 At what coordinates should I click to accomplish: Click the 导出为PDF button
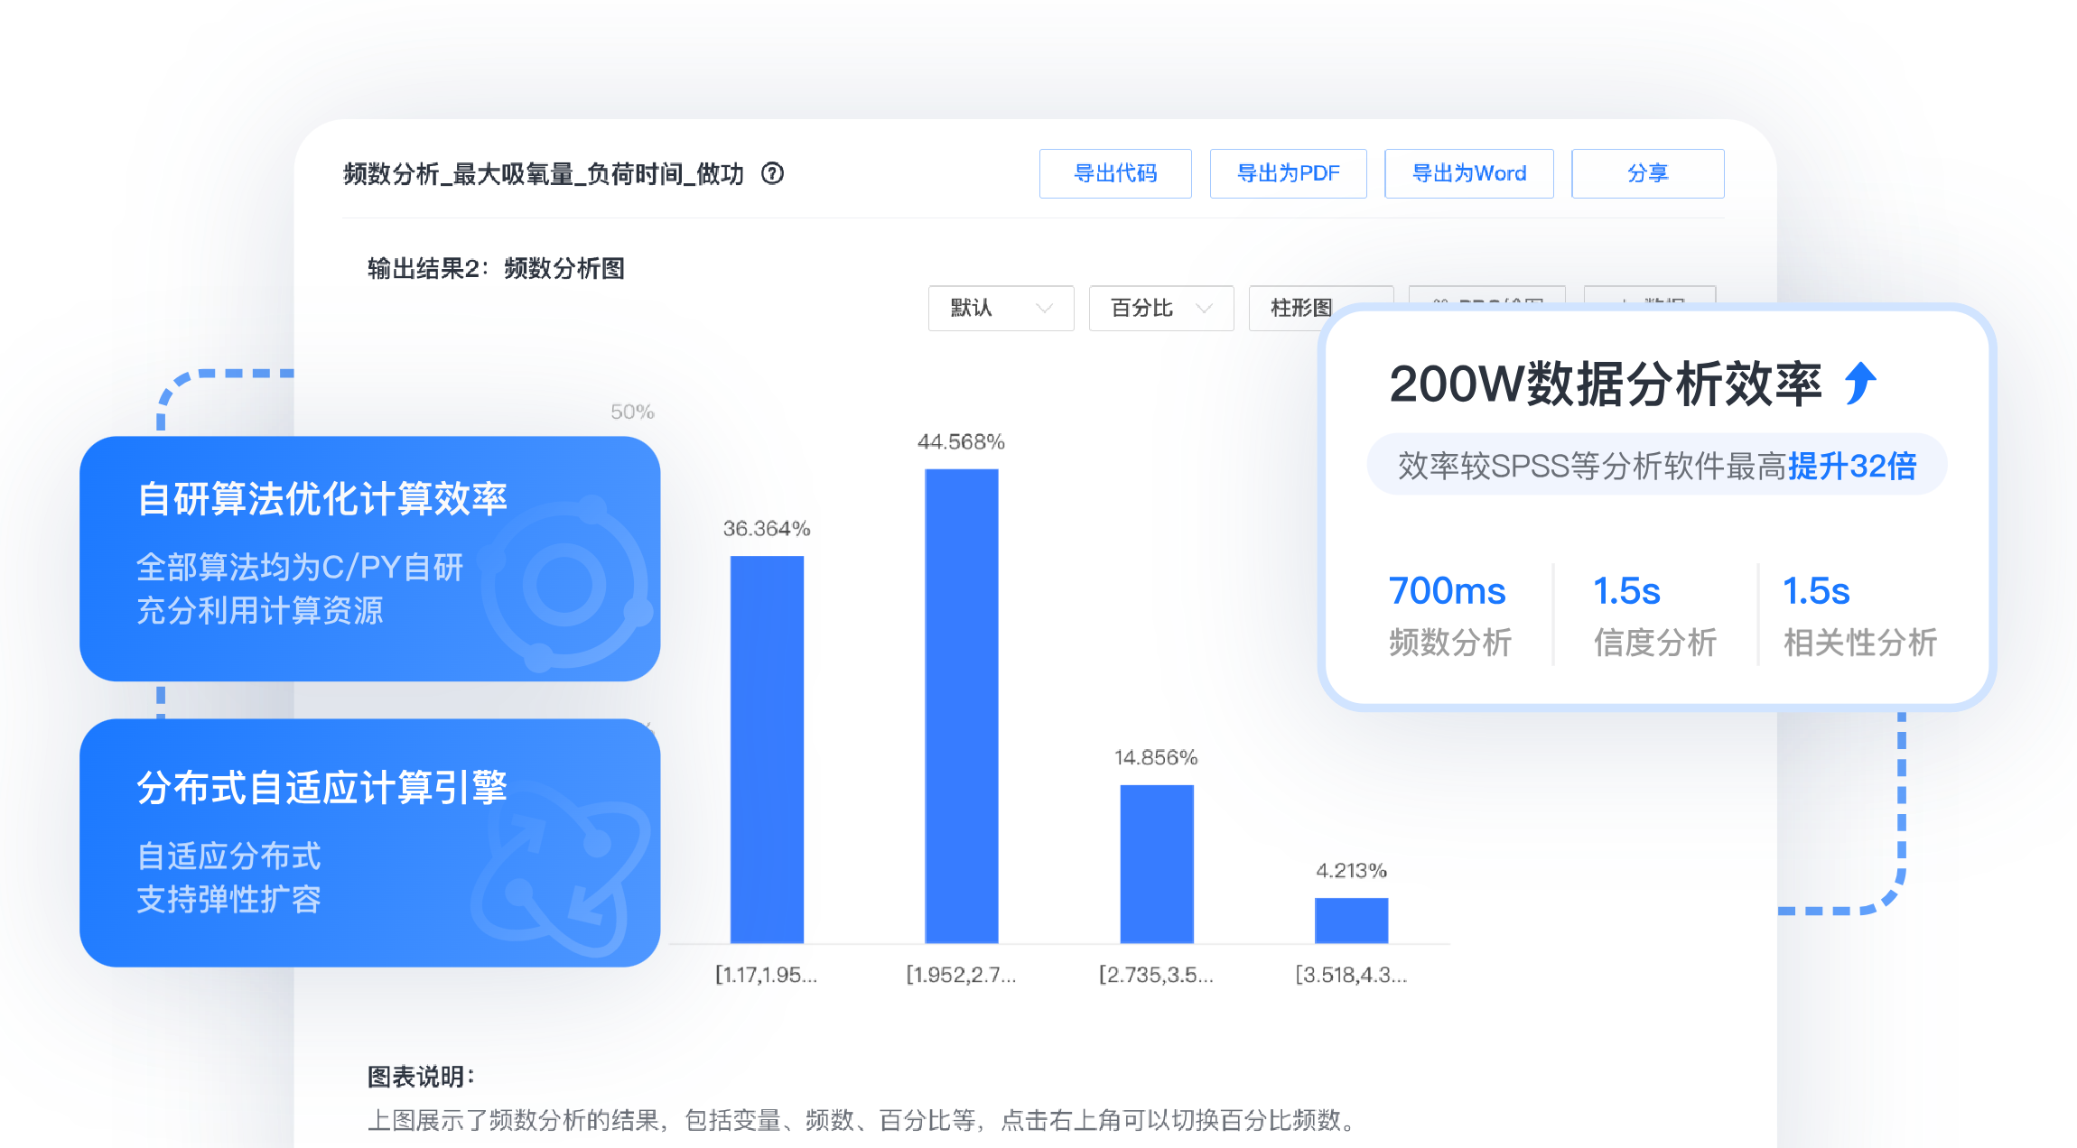pos(1288,173)
